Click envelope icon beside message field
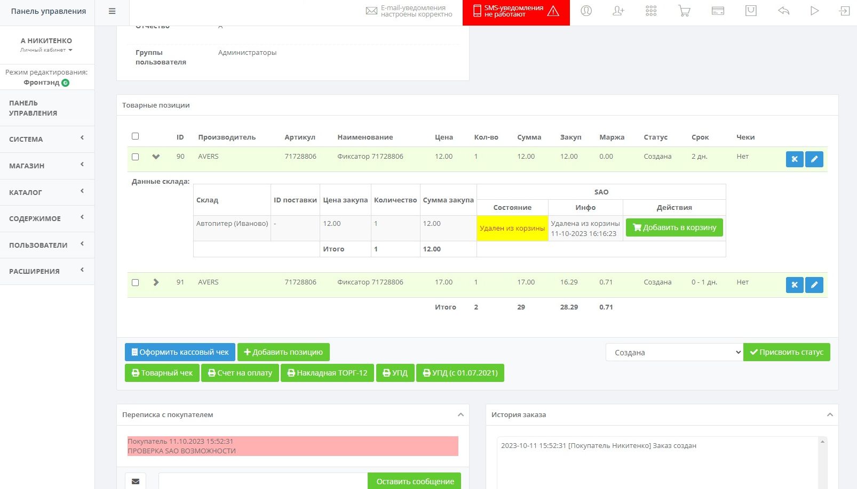The image size is (857, 489). click(x=136, y=481)
